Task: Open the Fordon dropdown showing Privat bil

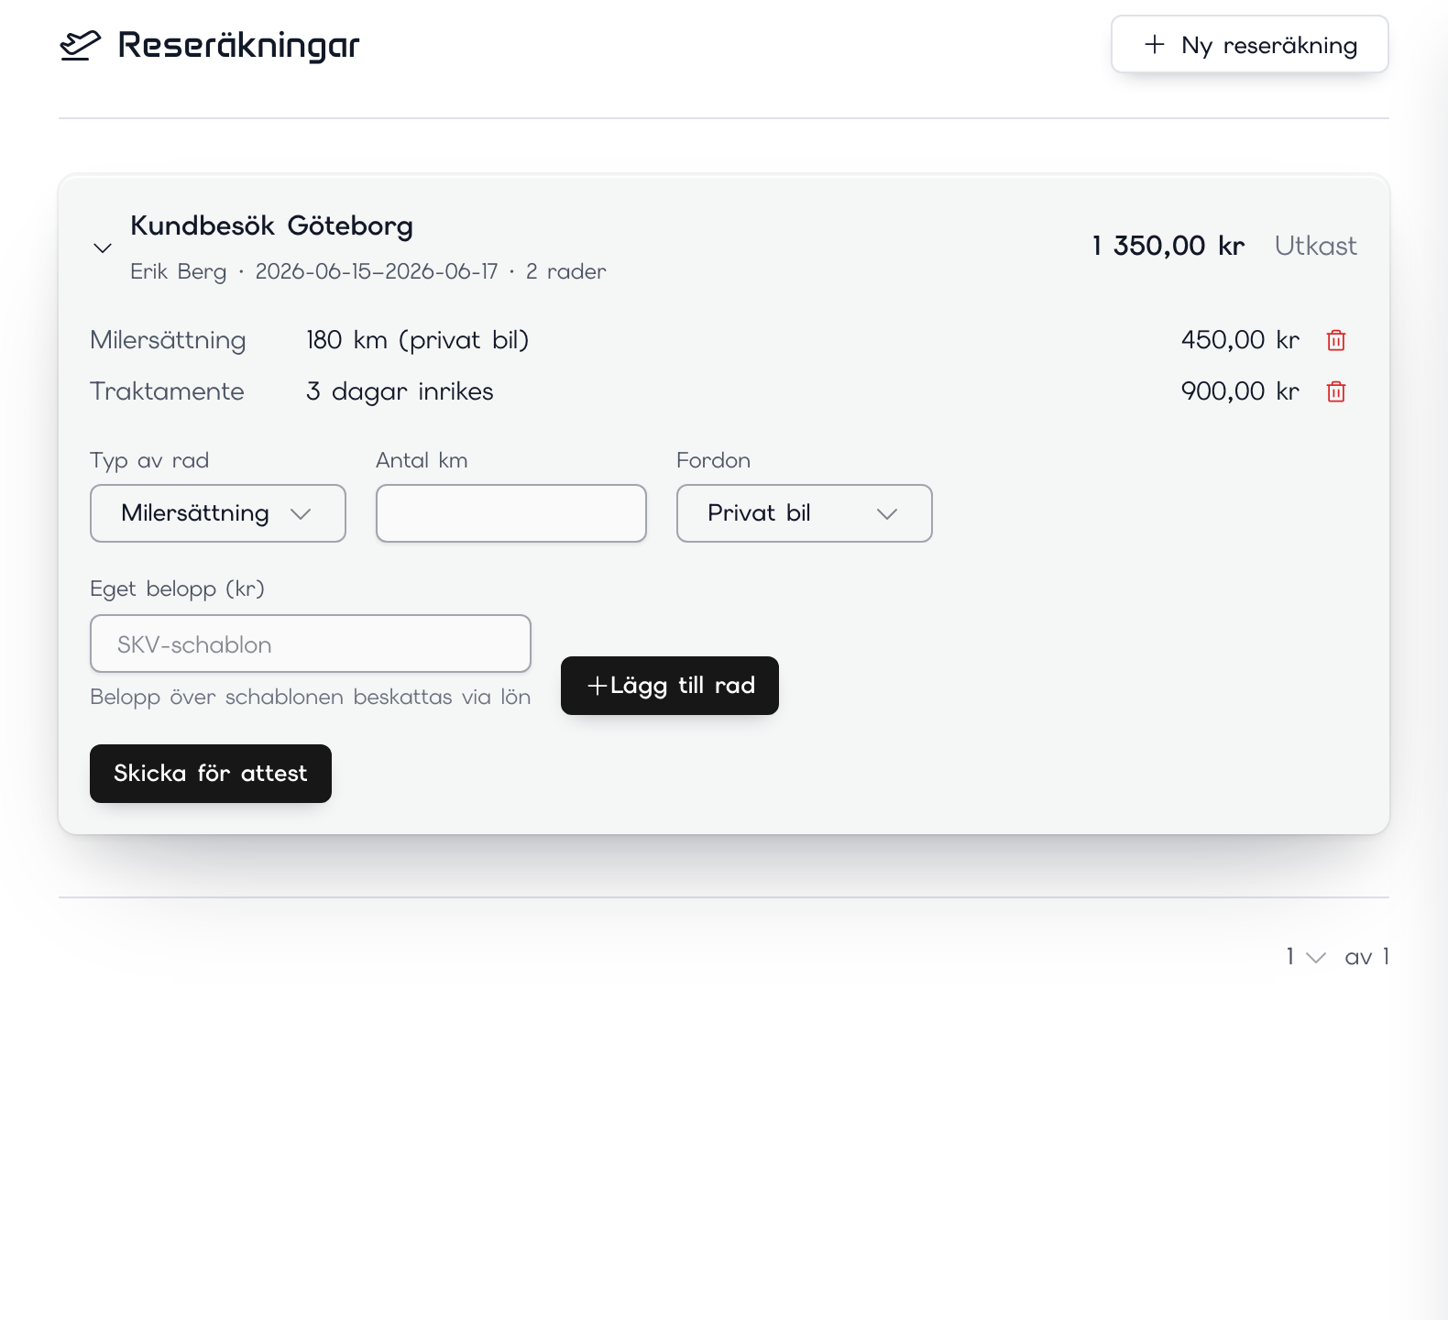Action: coord(805,513)
